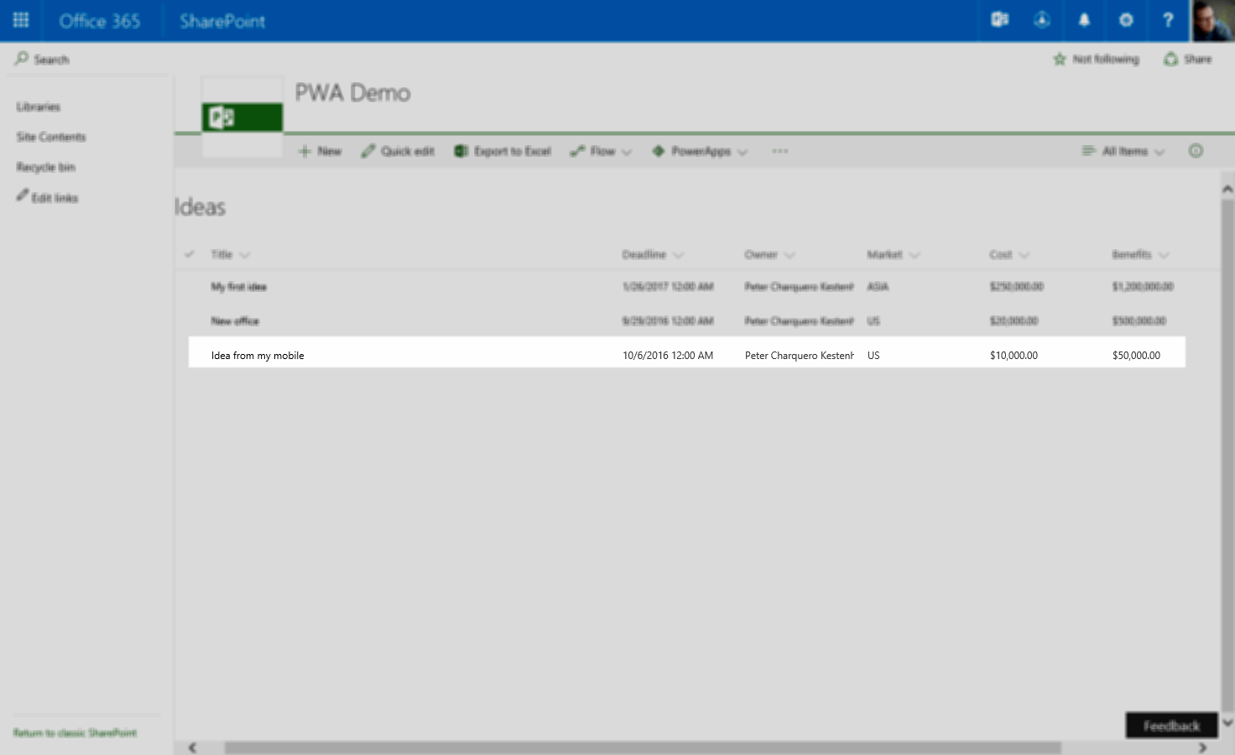
Task: Toggle the select-all checkmark column header
Action: [x=190, y=253]
